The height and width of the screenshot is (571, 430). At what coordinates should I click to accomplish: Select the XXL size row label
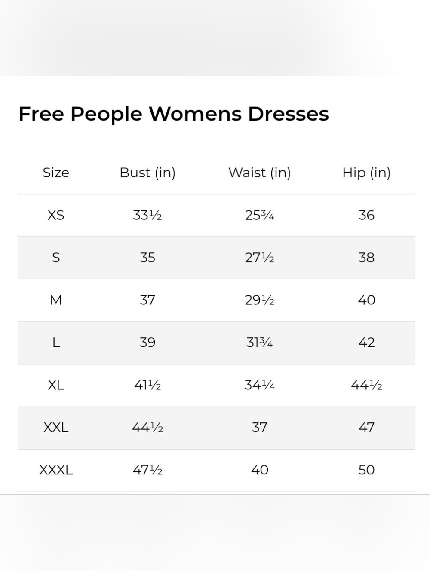point(56,428)
